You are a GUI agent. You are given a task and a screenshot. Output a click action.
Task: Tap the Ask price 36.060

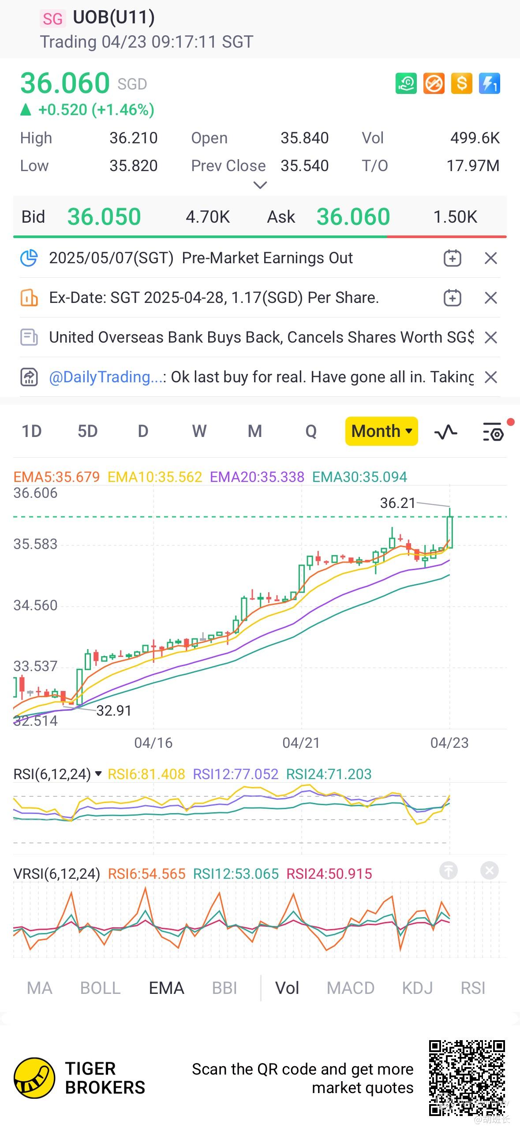(353, 217)
